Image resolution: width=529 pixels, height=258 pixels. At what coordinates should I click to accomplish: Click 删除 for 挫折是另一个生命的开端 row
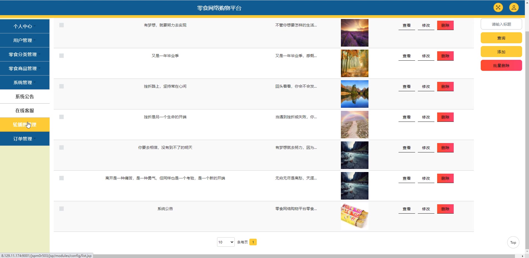point(445,117)
